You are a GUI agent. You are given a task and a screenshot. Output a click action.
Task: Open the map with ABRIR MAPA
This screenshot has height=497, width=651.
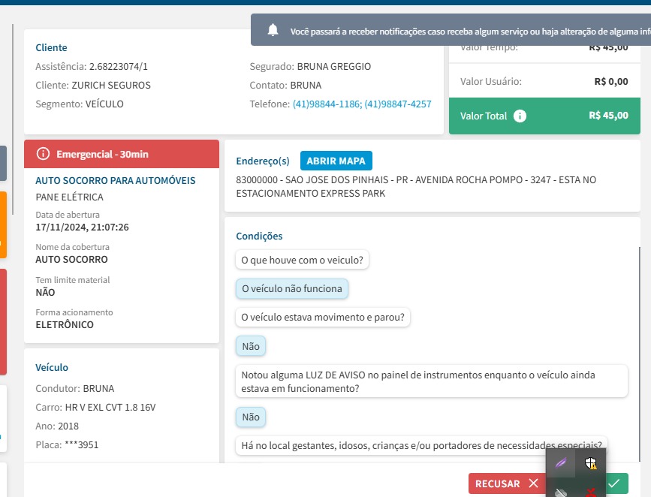(336, 161)
